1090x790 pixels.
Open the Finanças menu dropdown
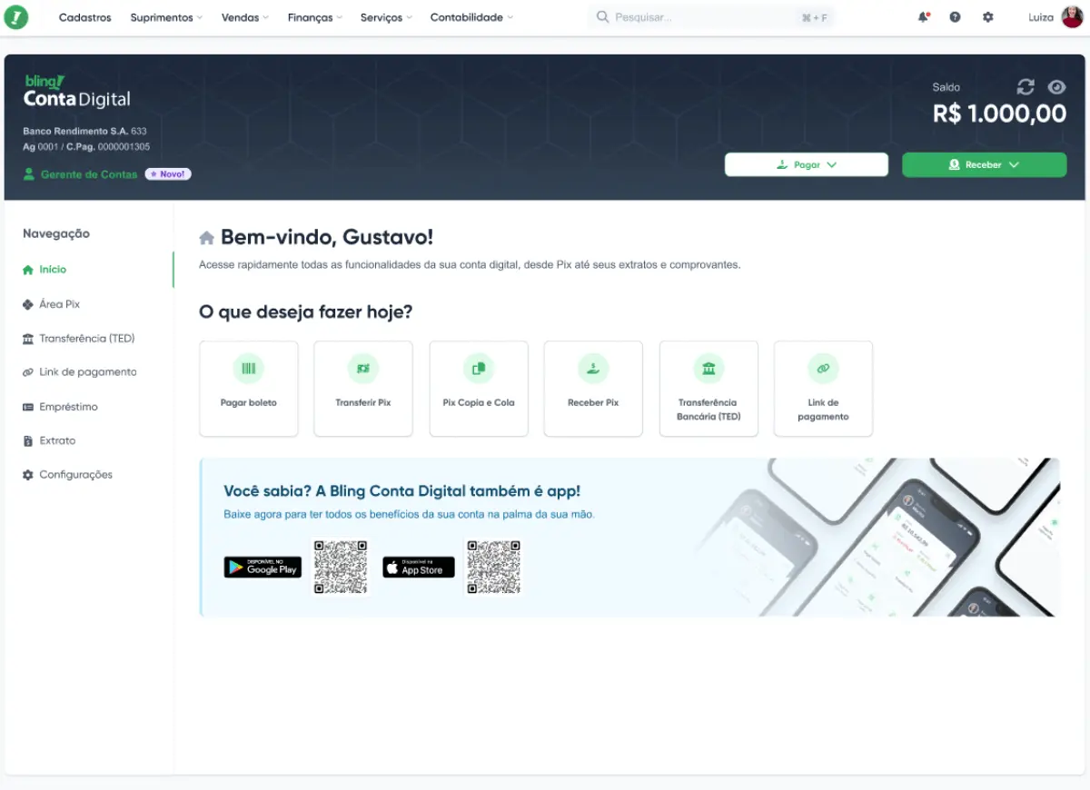click(x=315, y=17)
